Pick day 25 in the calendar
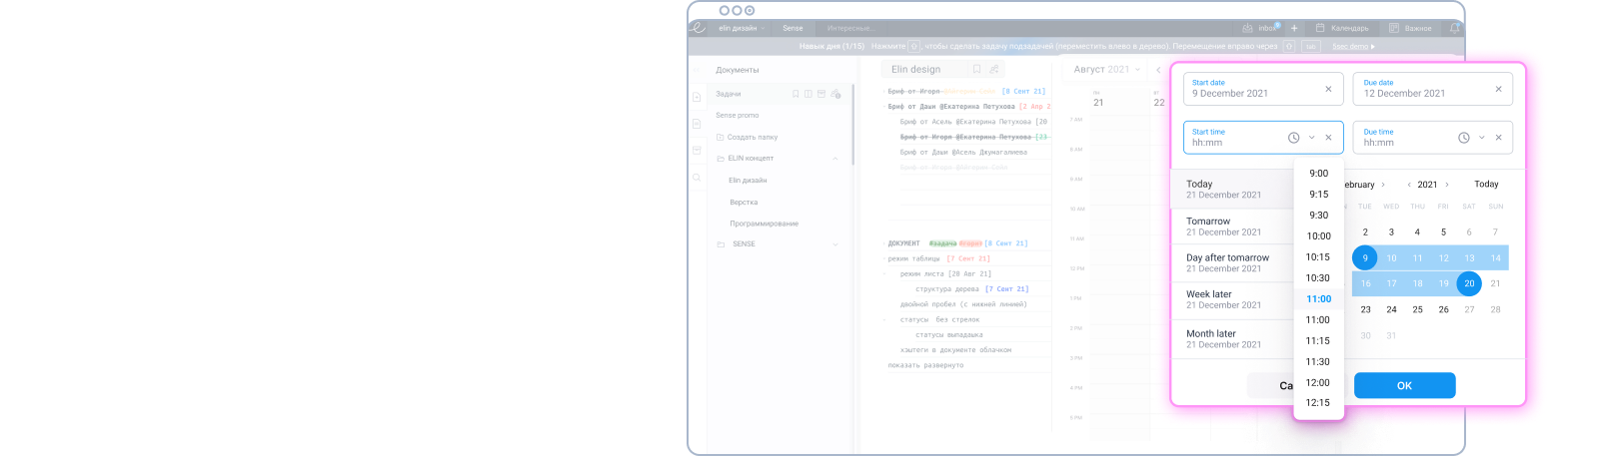Image resolution: width=1604 pixels, height=456 pixels. click(1417, 309)
